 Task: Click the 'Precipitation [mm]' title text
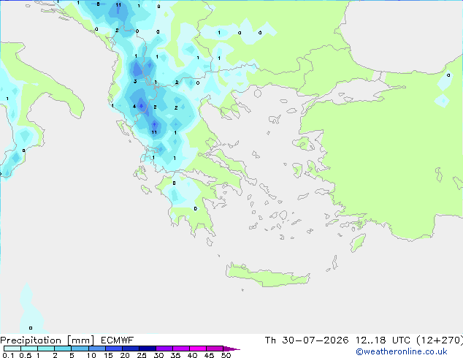[x=47, y=340]
